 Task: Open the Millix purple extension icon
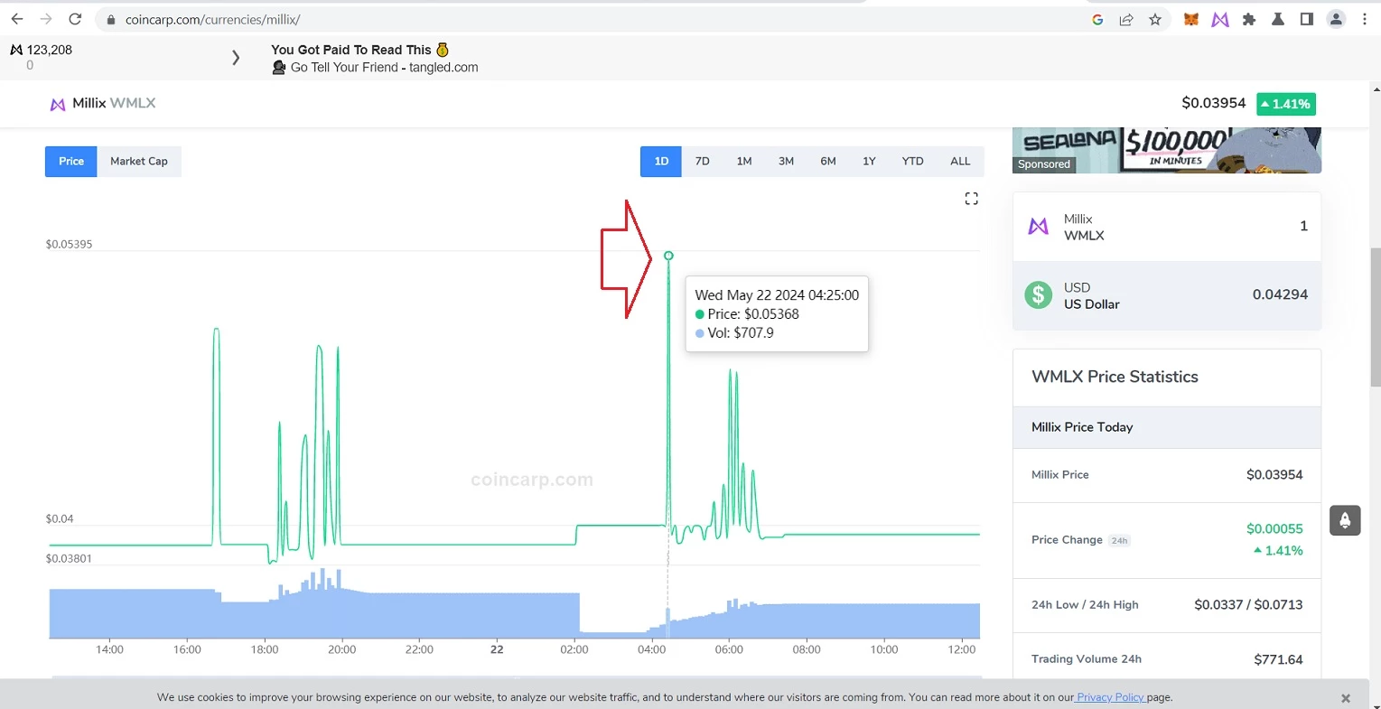[1220, 19]
